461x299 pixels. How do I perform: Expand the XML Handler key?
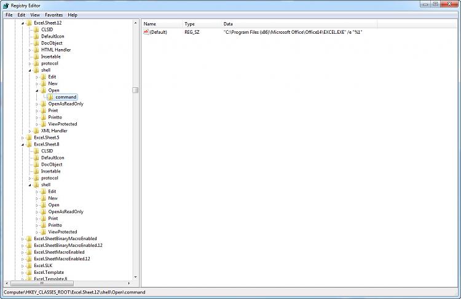coord(30,131)
